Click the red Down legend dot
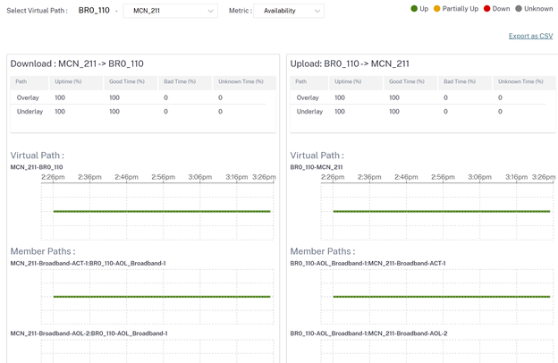The image size is (558, 363). click(x=486, y=9)
